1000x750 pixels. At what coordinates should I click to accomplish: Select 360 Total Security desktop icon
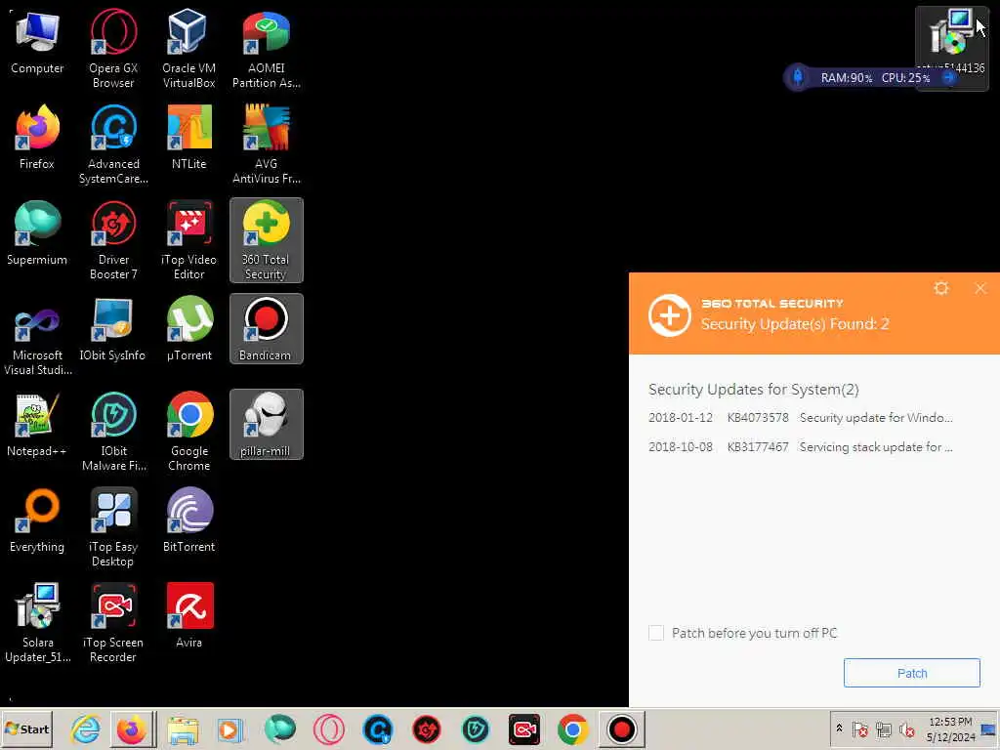pyautogui.click(x=266, y=240)
